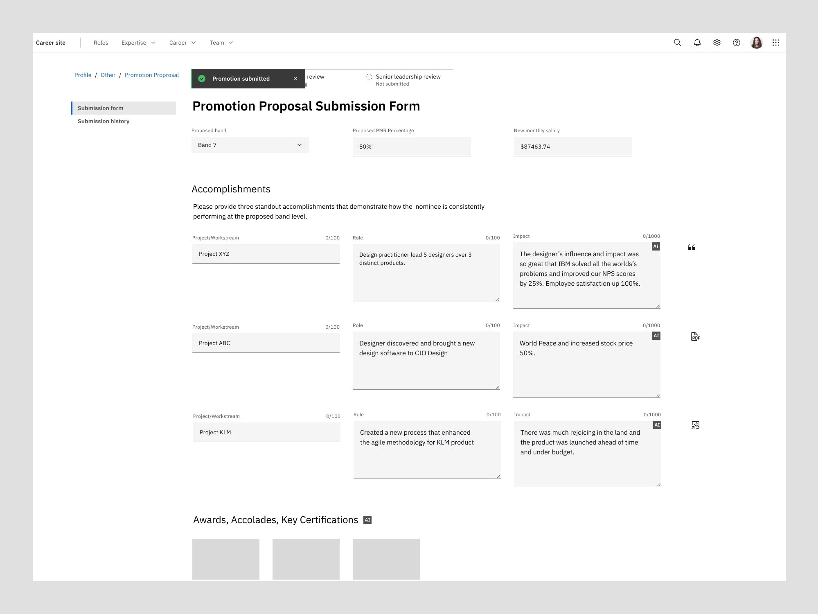Click the image reference icon beside Project KLM
This screenshot has width=818, height=614.
695,425
